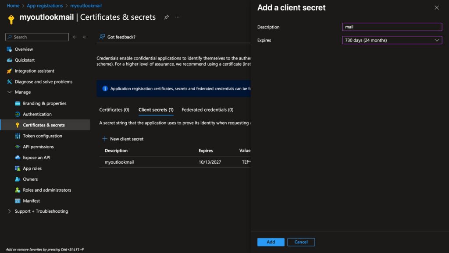Screen dimensions: 449x253
Task: Close the Add a client secret panel
Action: [436, 8]
